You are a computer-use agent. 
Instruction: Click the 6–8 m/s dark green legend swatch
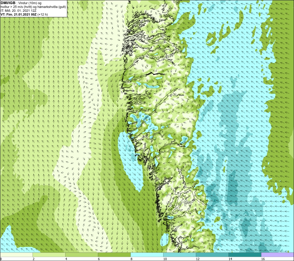(x=114, y=255)
